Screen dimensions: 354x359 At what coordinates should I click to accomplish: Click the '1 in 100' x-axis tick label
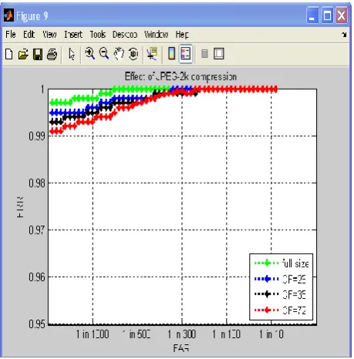click(x=226, y=334)
